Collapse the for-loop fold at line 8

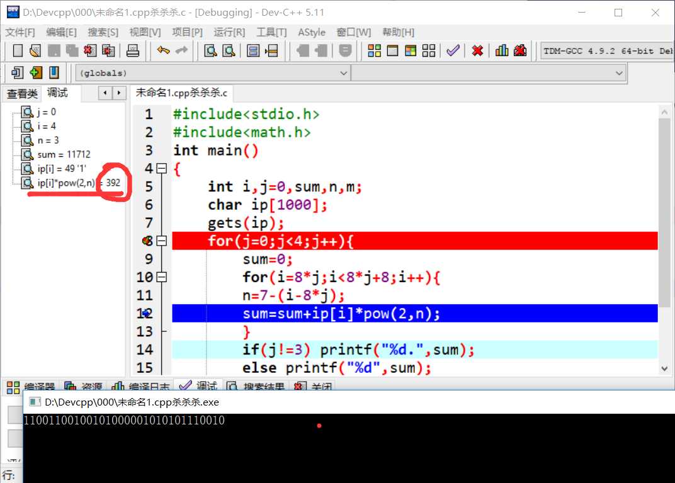click(161, 241)
